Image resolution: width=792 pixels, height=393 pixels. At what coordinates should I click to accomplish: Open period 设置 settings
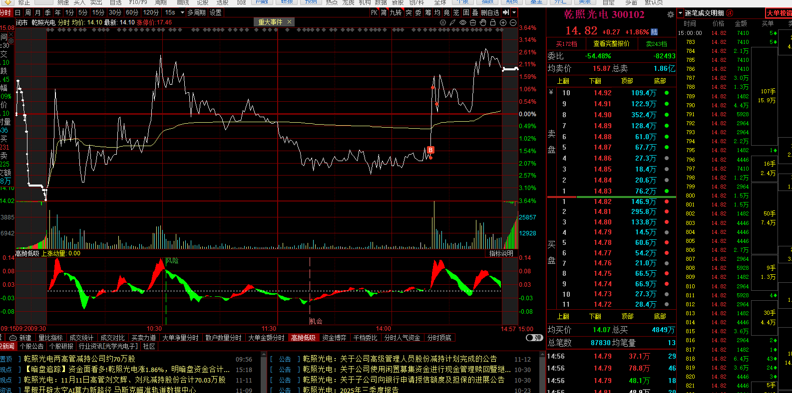point(216,12)
